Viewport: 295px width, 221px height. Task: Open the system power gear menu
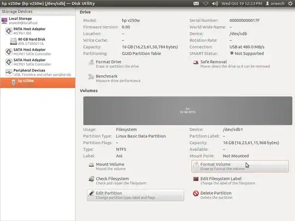tap(290, 3)
